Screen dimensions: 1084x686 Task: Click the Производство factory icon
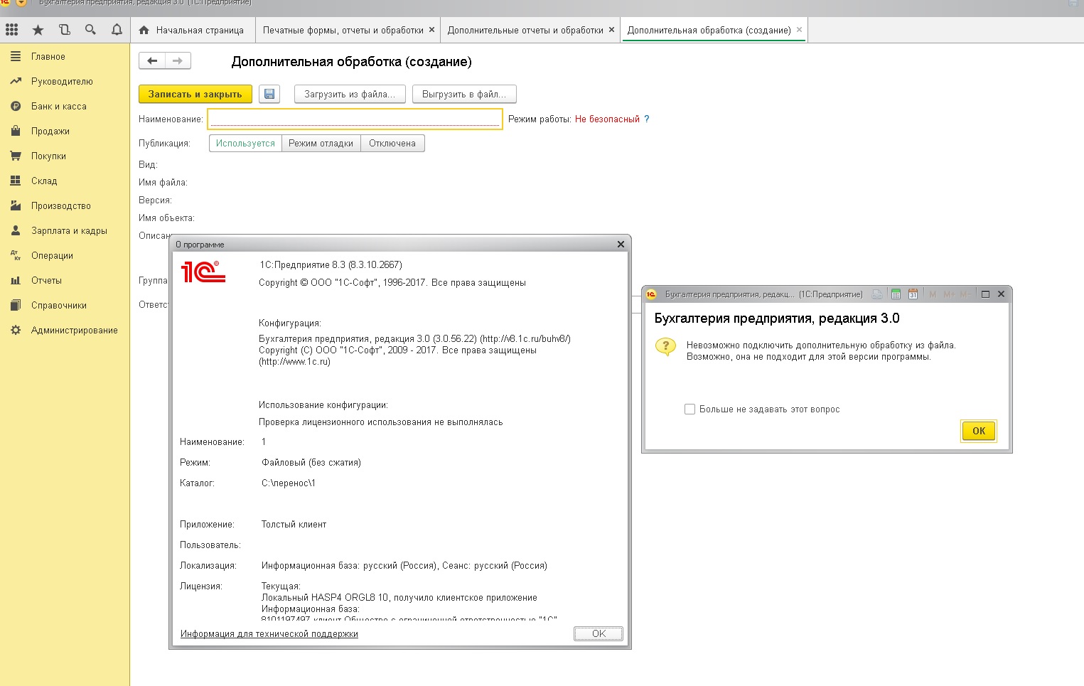pyautogui.click(x=16, y=205)
